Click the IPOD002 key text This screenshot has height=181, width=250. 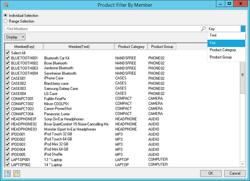(x=18, y=139)
